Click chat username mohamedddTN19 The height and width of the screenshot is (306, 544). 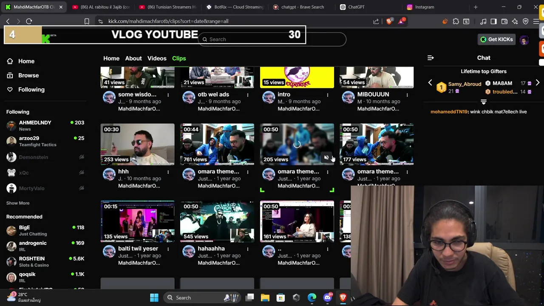tap(449, 112)
